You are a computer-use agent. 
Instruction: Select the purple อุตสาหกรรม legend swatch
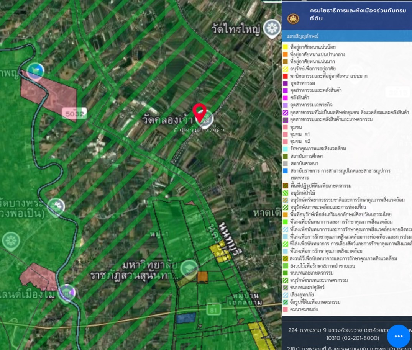(285, 83)
